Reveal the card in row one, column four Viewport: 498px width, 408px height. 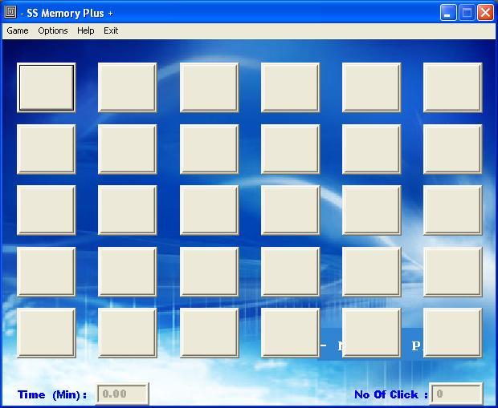pyautogui.click(x=290, y=87)
